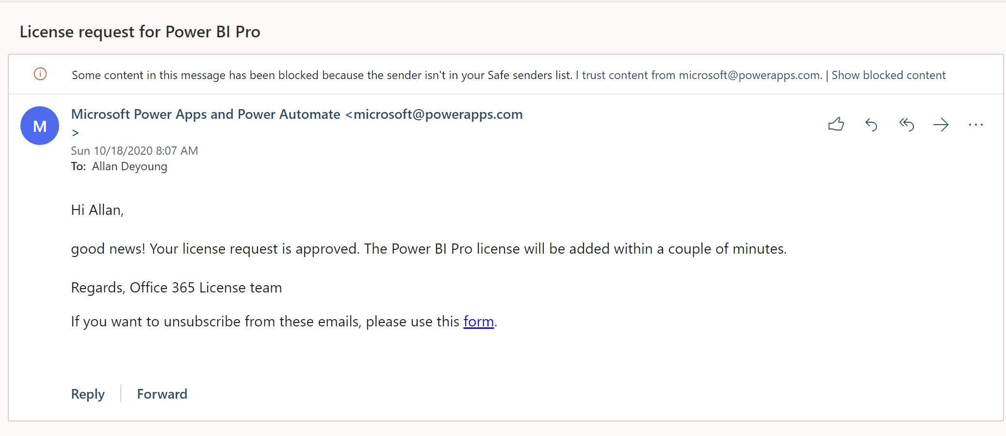Open the unsubscribe form link
The width and height of the screenshot is (1006, 436).
coord(479,322)
